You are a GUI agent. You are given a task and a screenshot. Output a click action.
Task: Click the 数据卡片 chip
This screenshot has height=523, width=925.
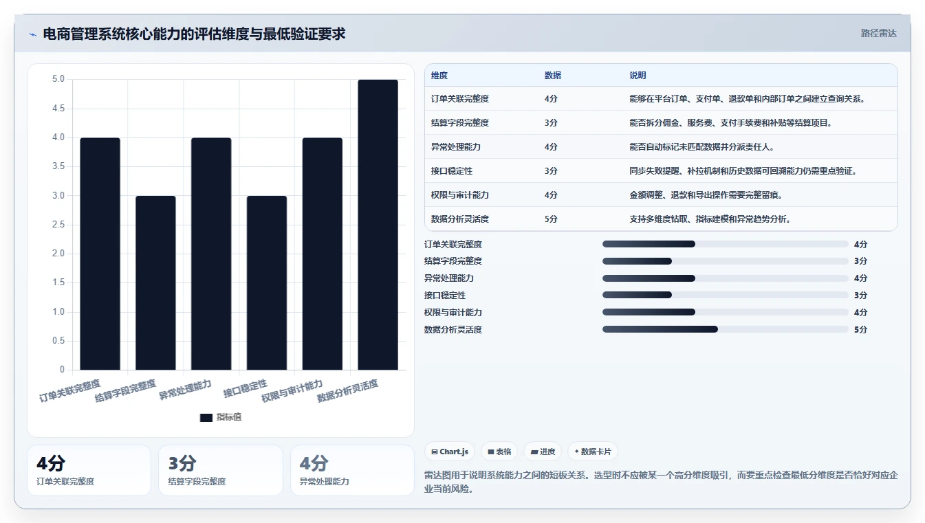click(592, 452)
